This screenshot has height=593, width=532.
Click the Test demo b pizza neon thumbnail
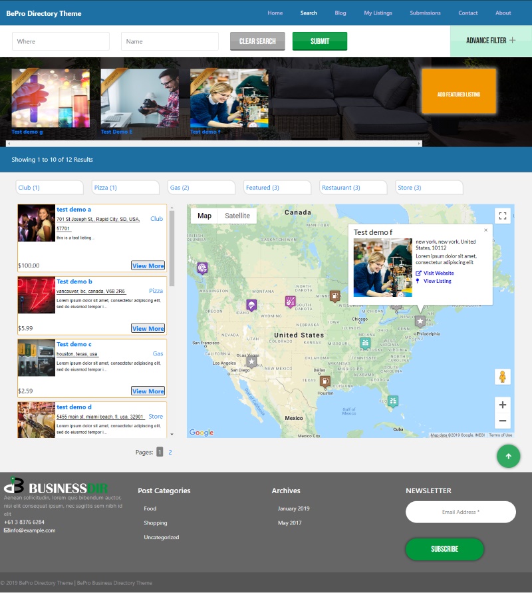(x=37, y=295)
